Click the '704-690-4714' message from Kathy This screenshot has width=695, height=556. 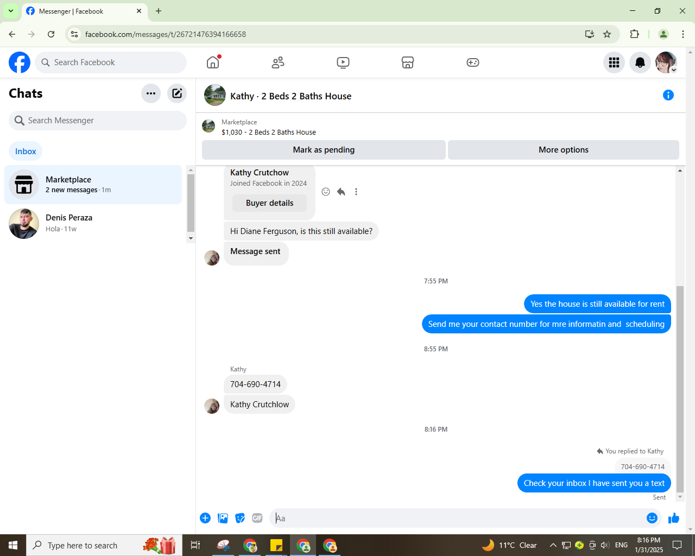coord(255,384)
